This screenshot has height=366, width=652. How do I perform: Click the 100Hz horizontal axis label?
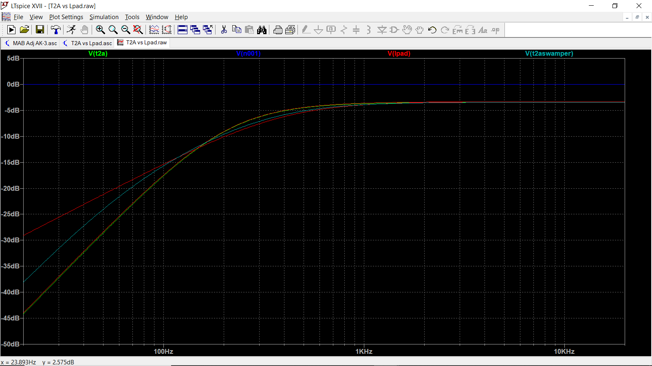(163, 351)
